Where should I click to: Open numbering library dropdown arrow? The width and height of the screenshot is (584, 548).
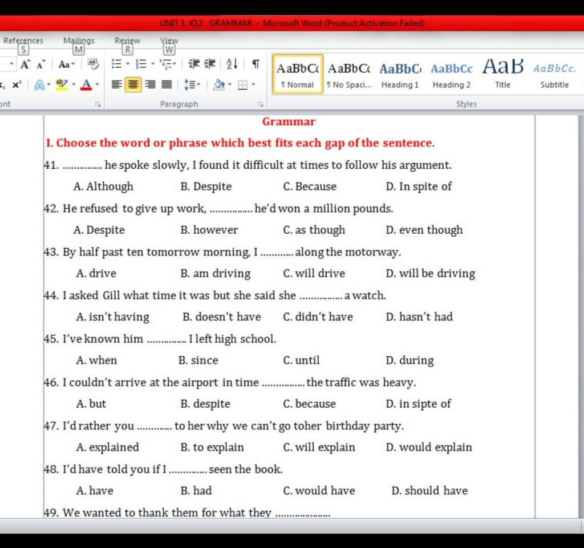(153, 64)
